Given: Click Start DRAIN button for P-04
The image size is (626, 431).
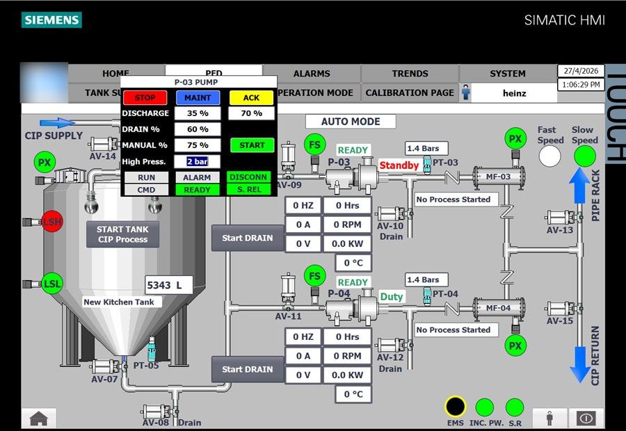Looking at the screenshot, I should (x=248, y=369).
